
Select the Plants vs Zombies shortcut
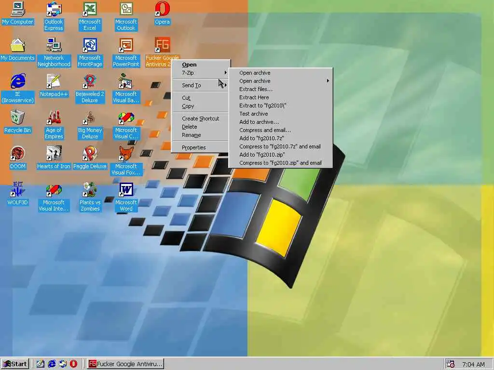[90, 197]
